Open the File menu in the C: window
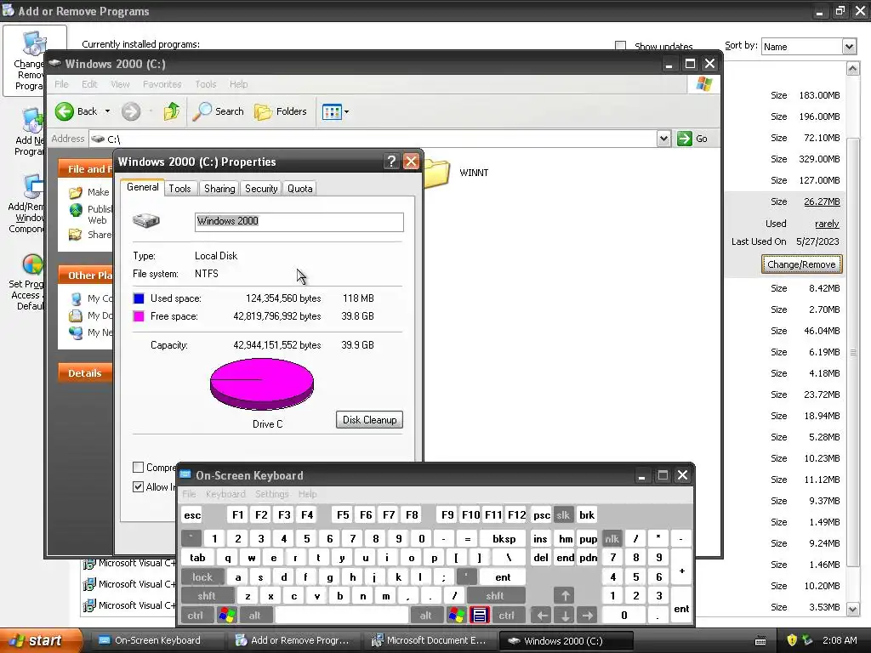The width and height of the screenshot is (871, 653). pyautogui.click(x=61, y=84)
